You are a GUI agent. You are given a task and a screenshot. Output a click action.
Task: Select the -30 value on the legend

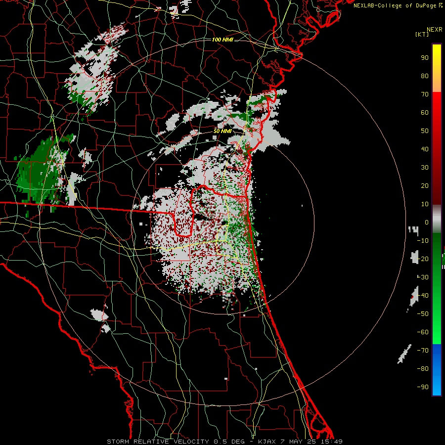(423, 277)
